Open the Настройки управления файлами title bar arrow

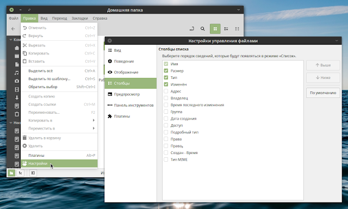click(337, 41)
